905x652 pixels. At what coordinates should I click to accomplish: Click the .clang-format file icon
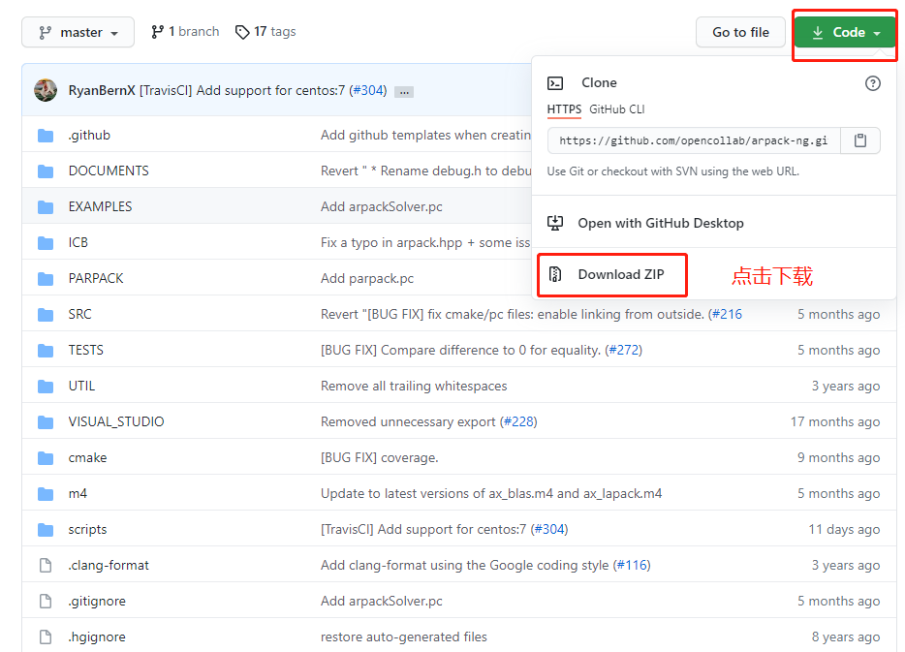(x=46, y=566)
